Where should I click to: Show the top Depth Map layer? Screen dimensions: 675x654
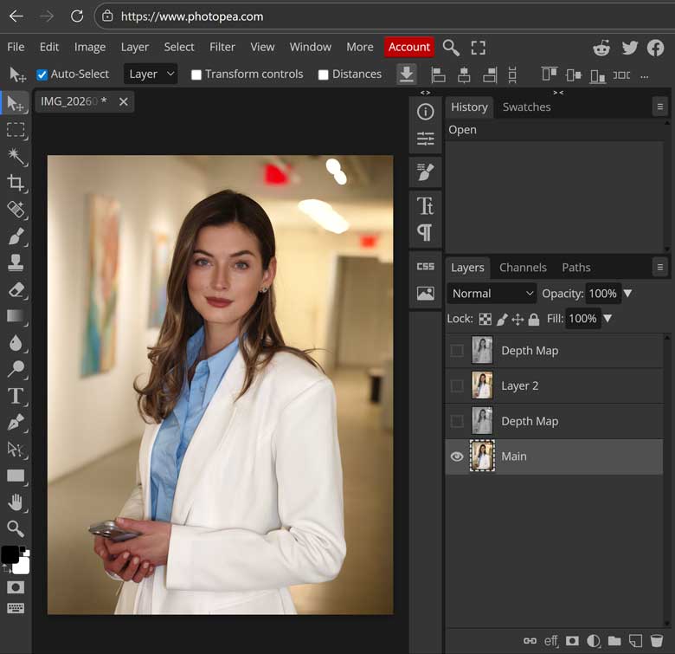[457, 351]
